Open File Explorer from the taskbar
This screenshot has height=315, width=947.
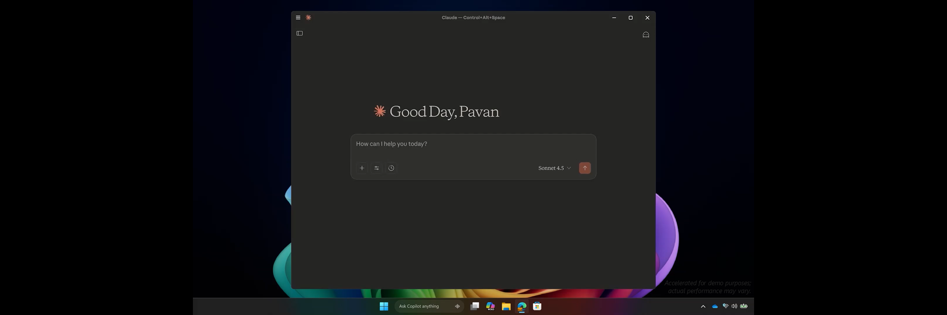tap(506, 306)
